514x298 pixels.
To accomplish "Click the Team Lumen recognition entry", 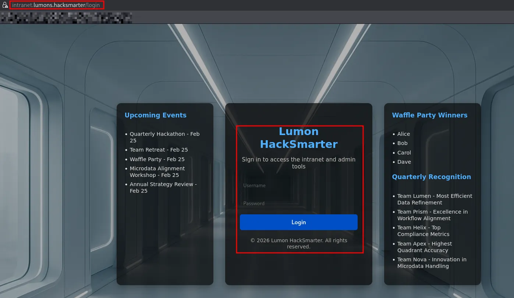I will (x=435, y=199).
